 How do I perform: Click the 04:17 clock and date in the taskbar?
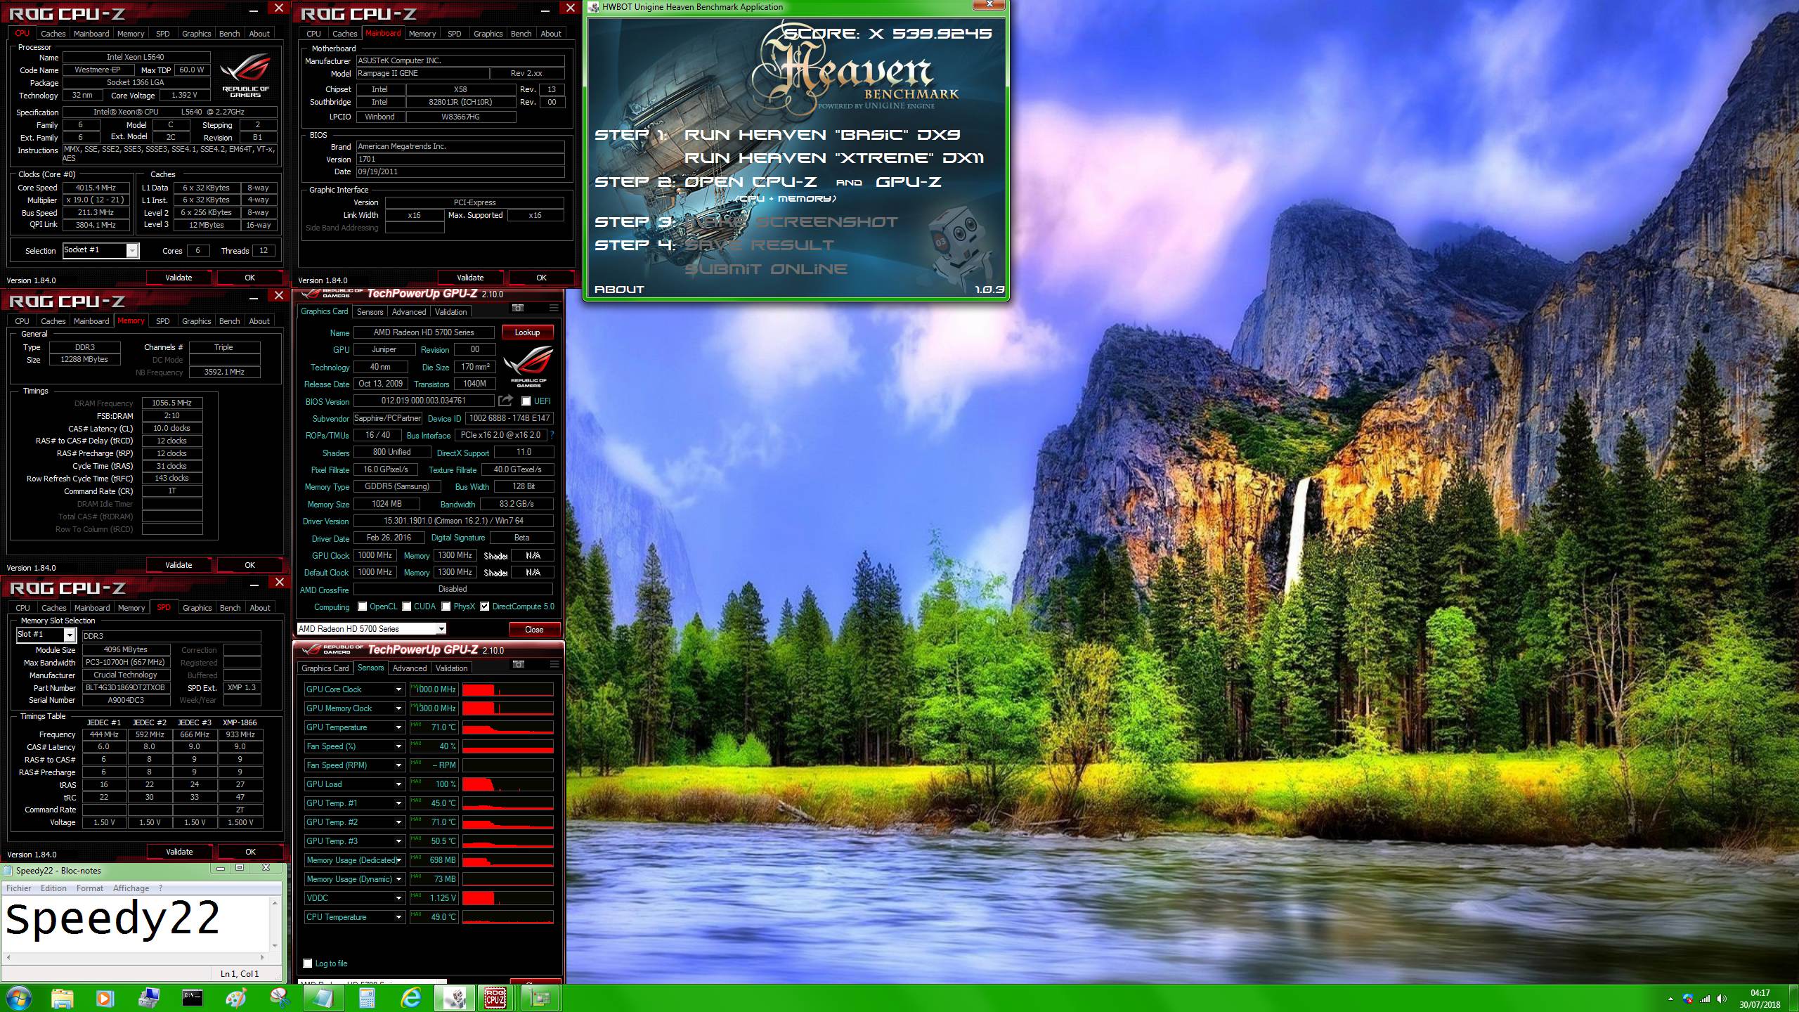pyautogui.click(x=1760, y=999)
